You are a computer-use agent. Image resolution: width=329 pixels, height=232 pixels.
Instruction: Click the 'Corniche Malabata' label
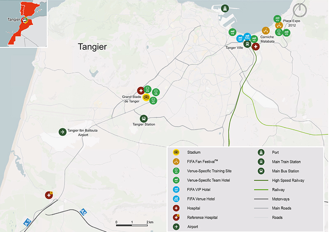click(267, 39)
